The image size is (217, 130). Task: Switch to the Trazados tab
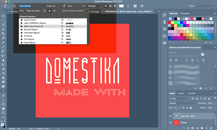click(x=191, y=93)
